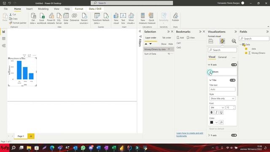Viewport: 270px width, 152px height.
Task: Toggle the Title switch
Action: point(232,80)
